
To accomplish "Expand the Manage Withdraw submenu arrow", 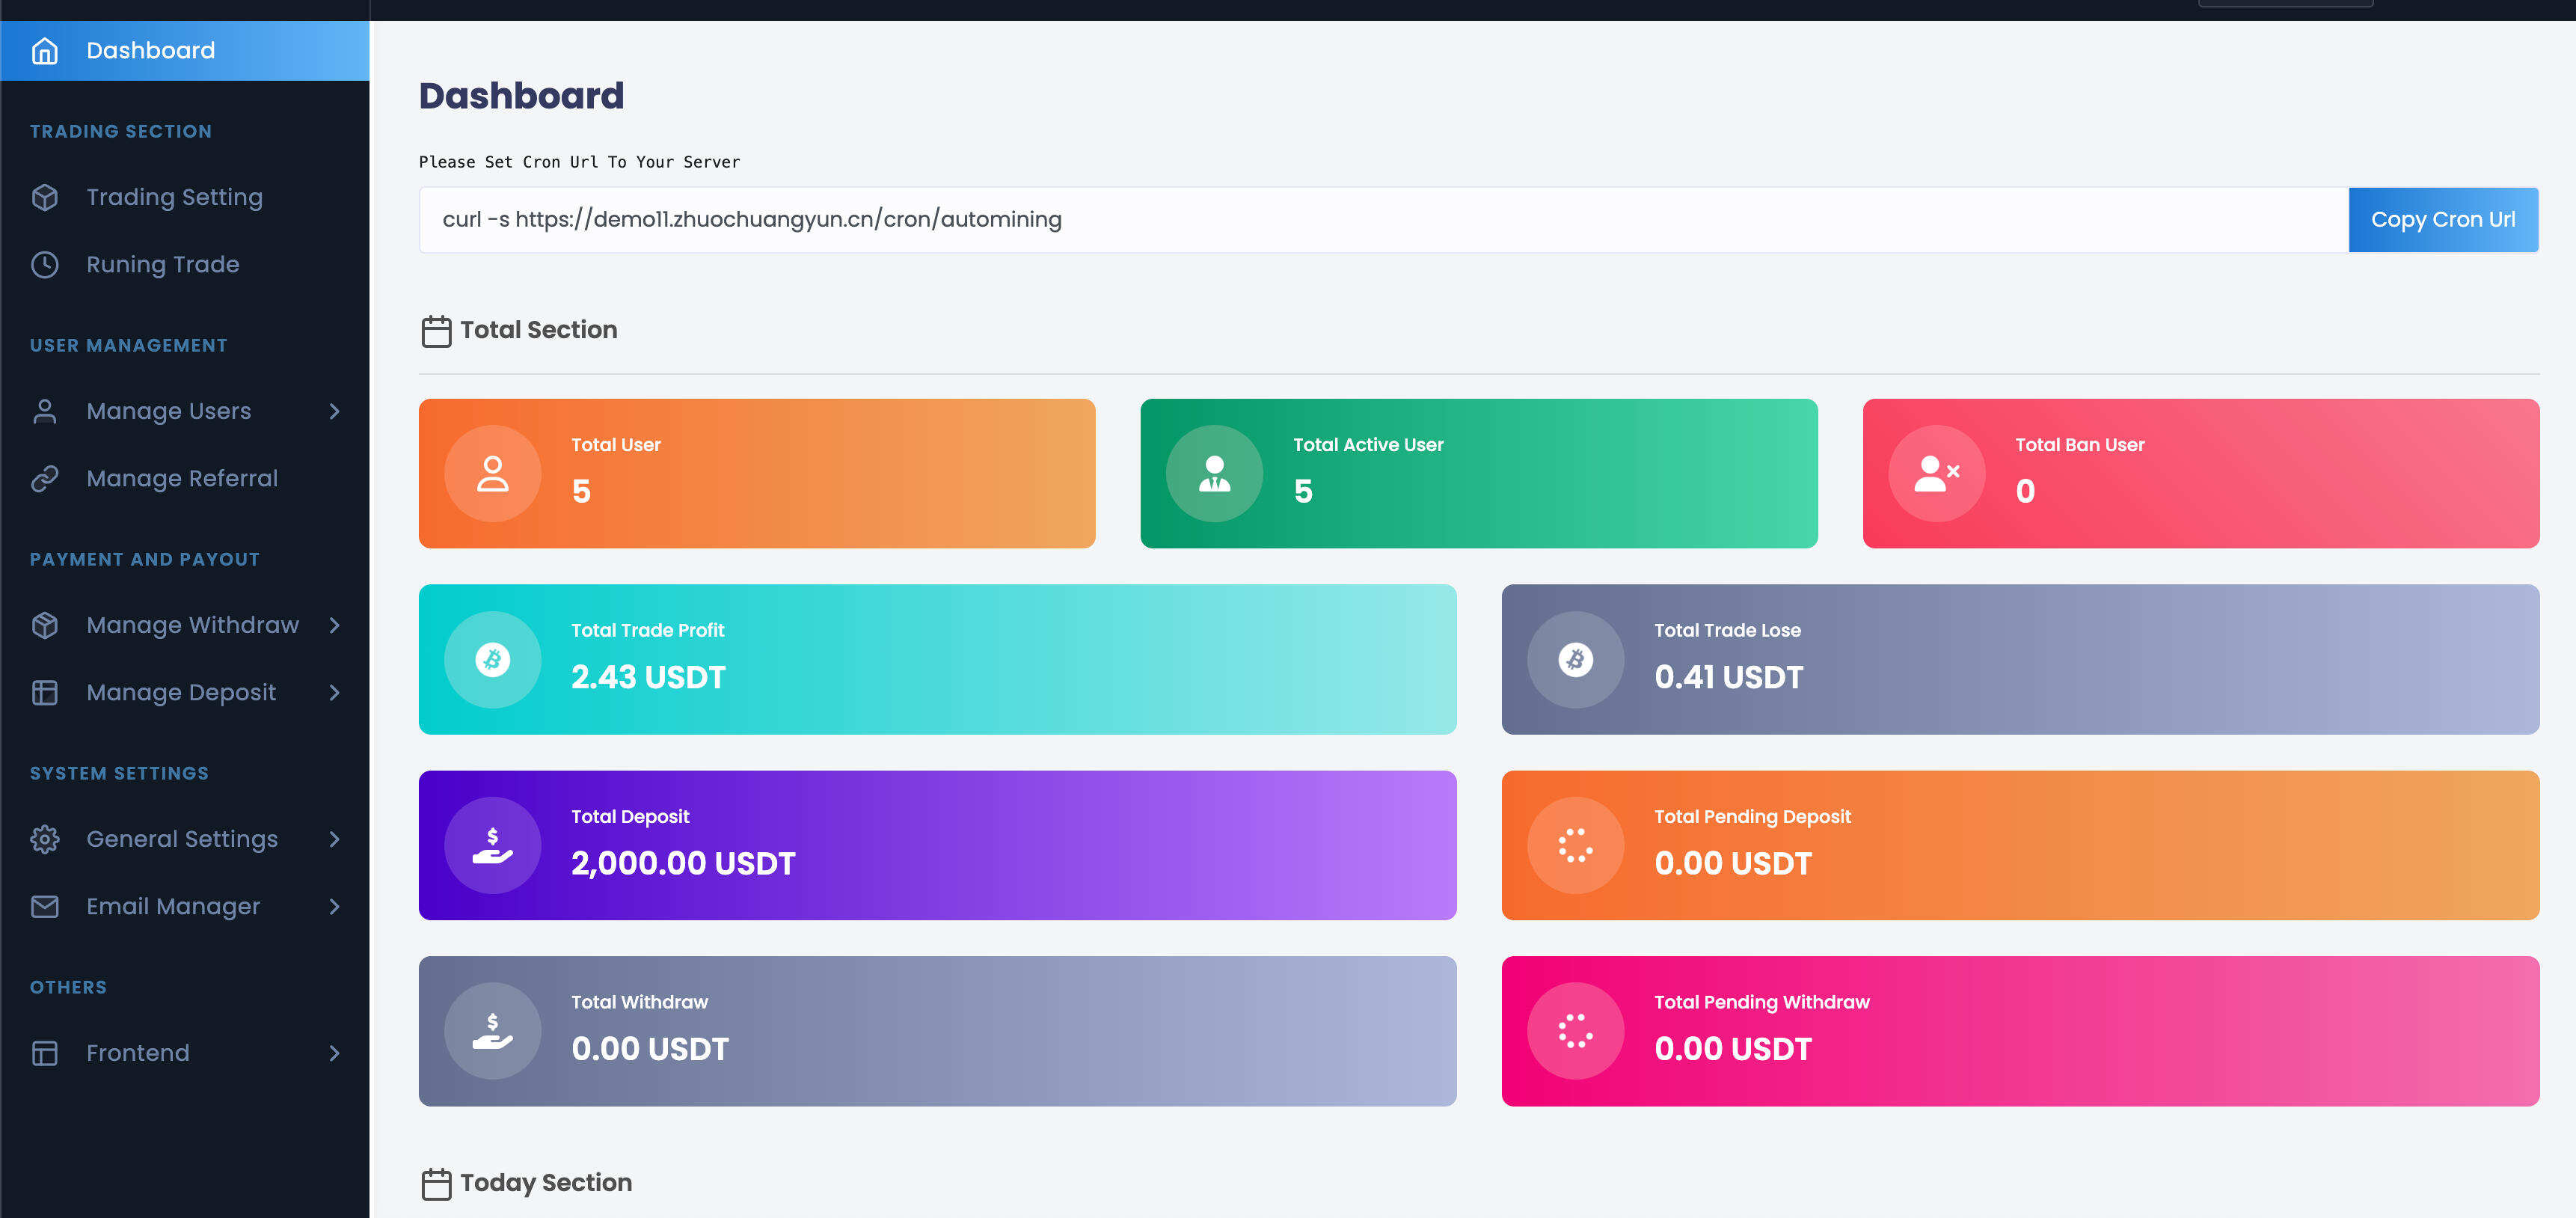I will pyautogui.click(x=334, y=626).
